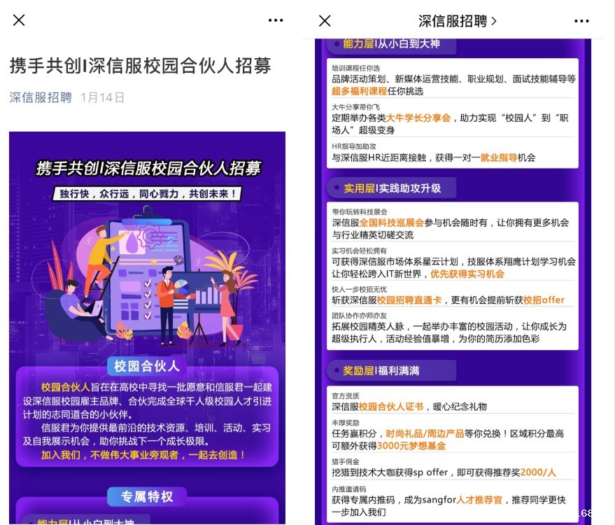Tap the 培训课程任你选 subheading
Image resolution: width=615 pixels, height=525 pixels.
coord(355,68)
